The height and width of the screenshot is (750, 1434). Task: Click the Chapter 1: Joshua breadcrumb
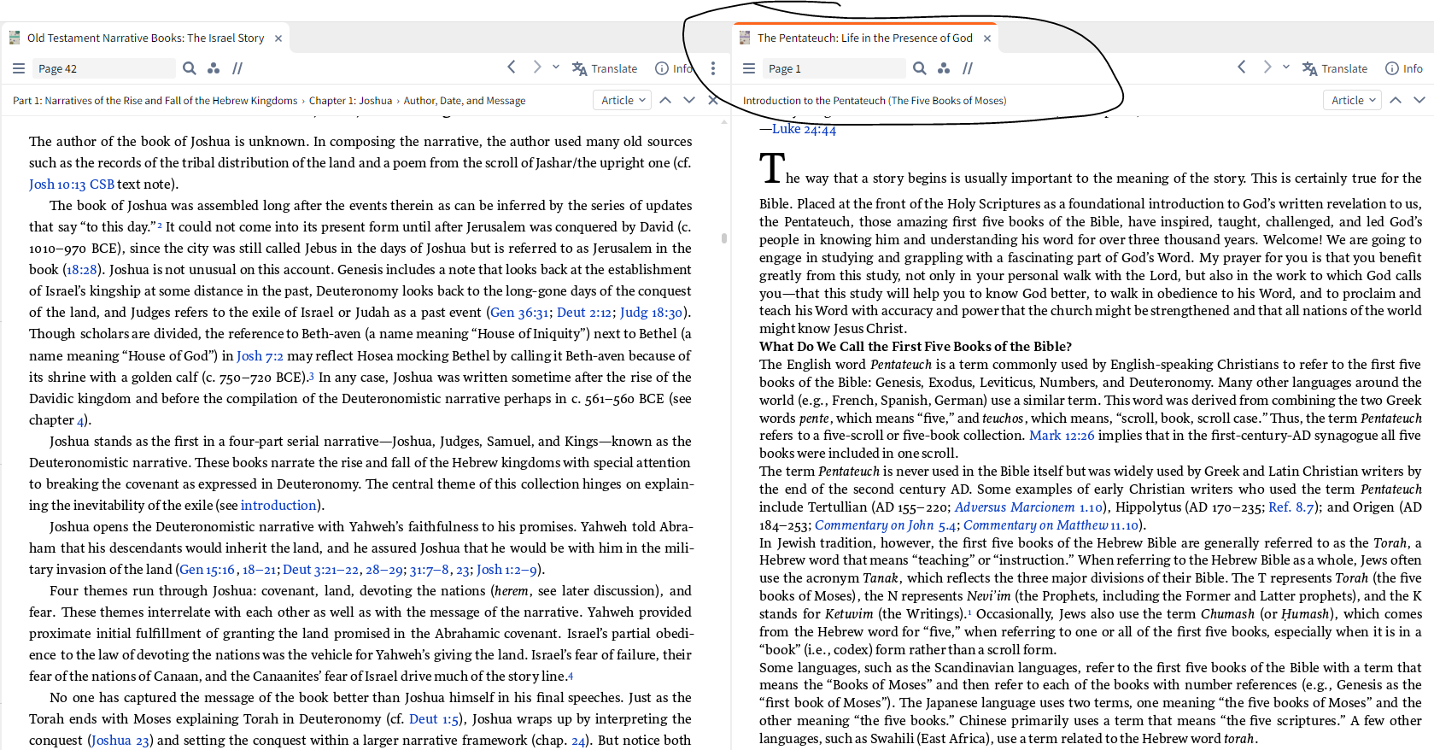coord(350,101)
